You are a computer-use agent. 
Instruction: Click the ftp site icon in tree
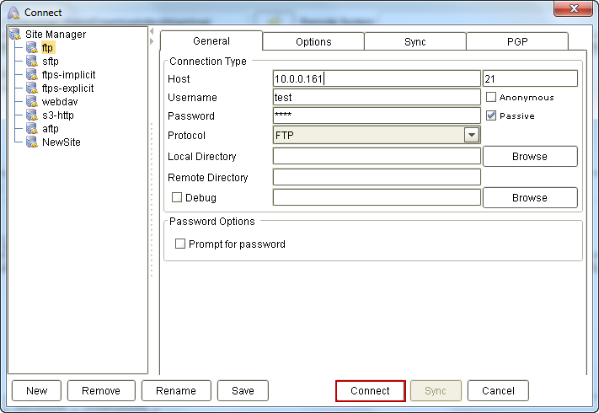point(32,48)
